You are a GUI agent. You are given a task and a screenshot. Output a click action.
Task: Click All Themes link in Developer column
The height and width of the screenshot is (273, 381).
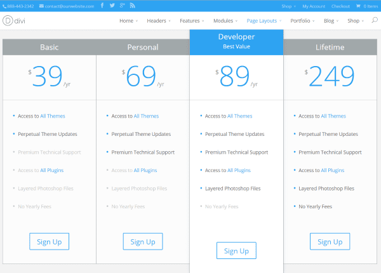point(240,116)
